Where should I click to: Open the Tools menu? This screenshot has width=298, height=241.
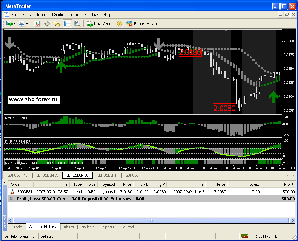pyautogui.click(x=73, y=15)
